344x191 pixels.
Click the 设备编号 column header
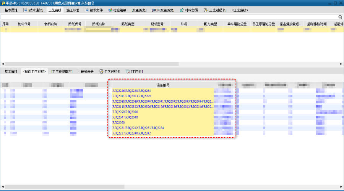click(x=163, y=85)
